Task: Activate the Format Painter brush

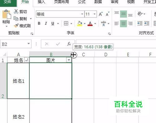Action: pos(22,26)
